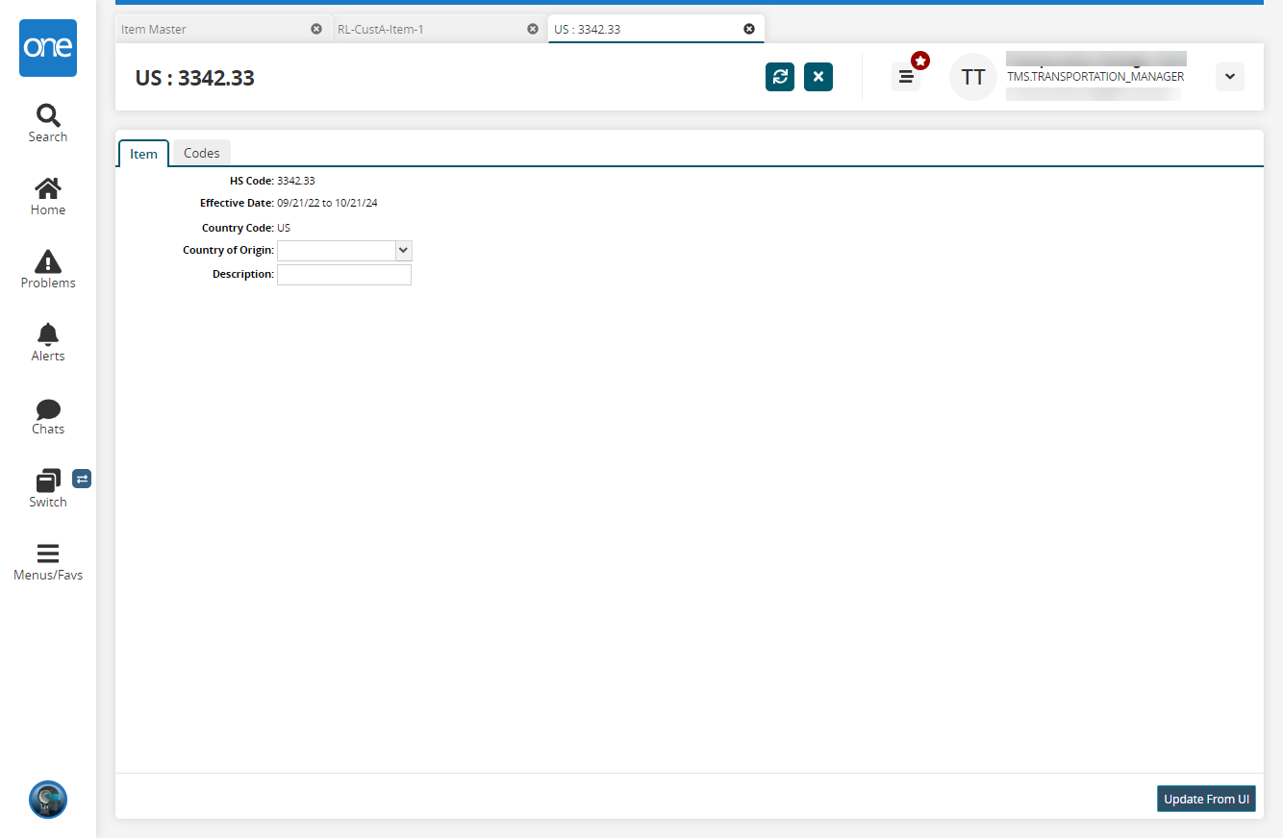Click the Update From UI button
The width and height of the screenshot is (1283, 838).
1206,799
